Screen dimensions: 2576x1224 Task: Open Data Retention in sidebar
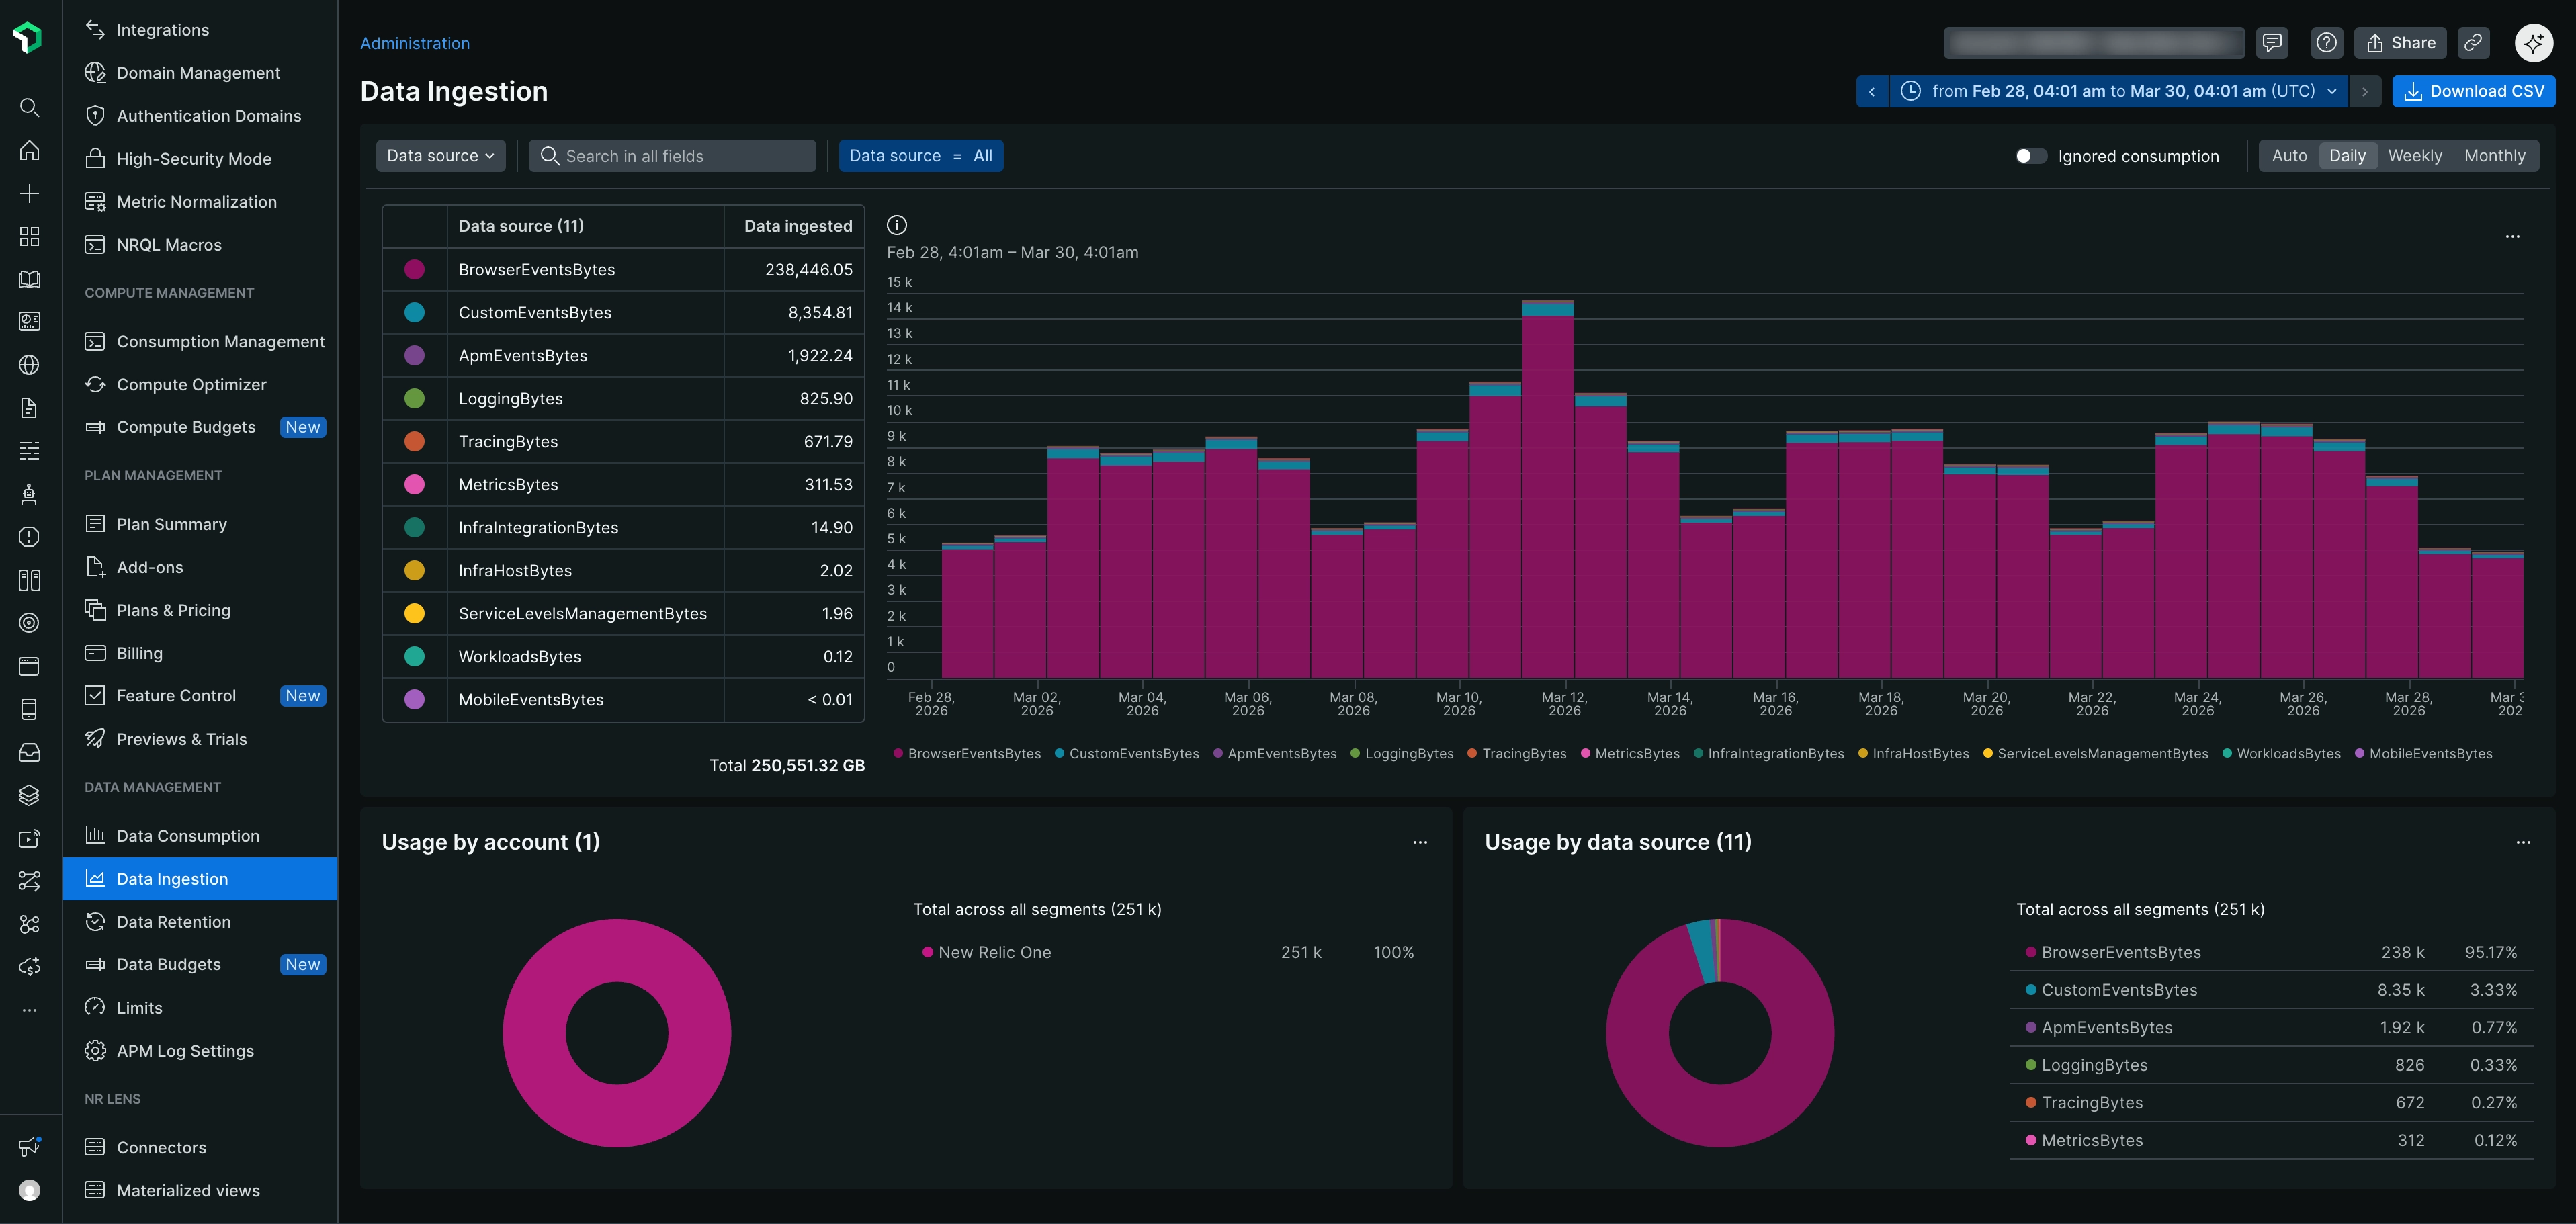point(173,922)
